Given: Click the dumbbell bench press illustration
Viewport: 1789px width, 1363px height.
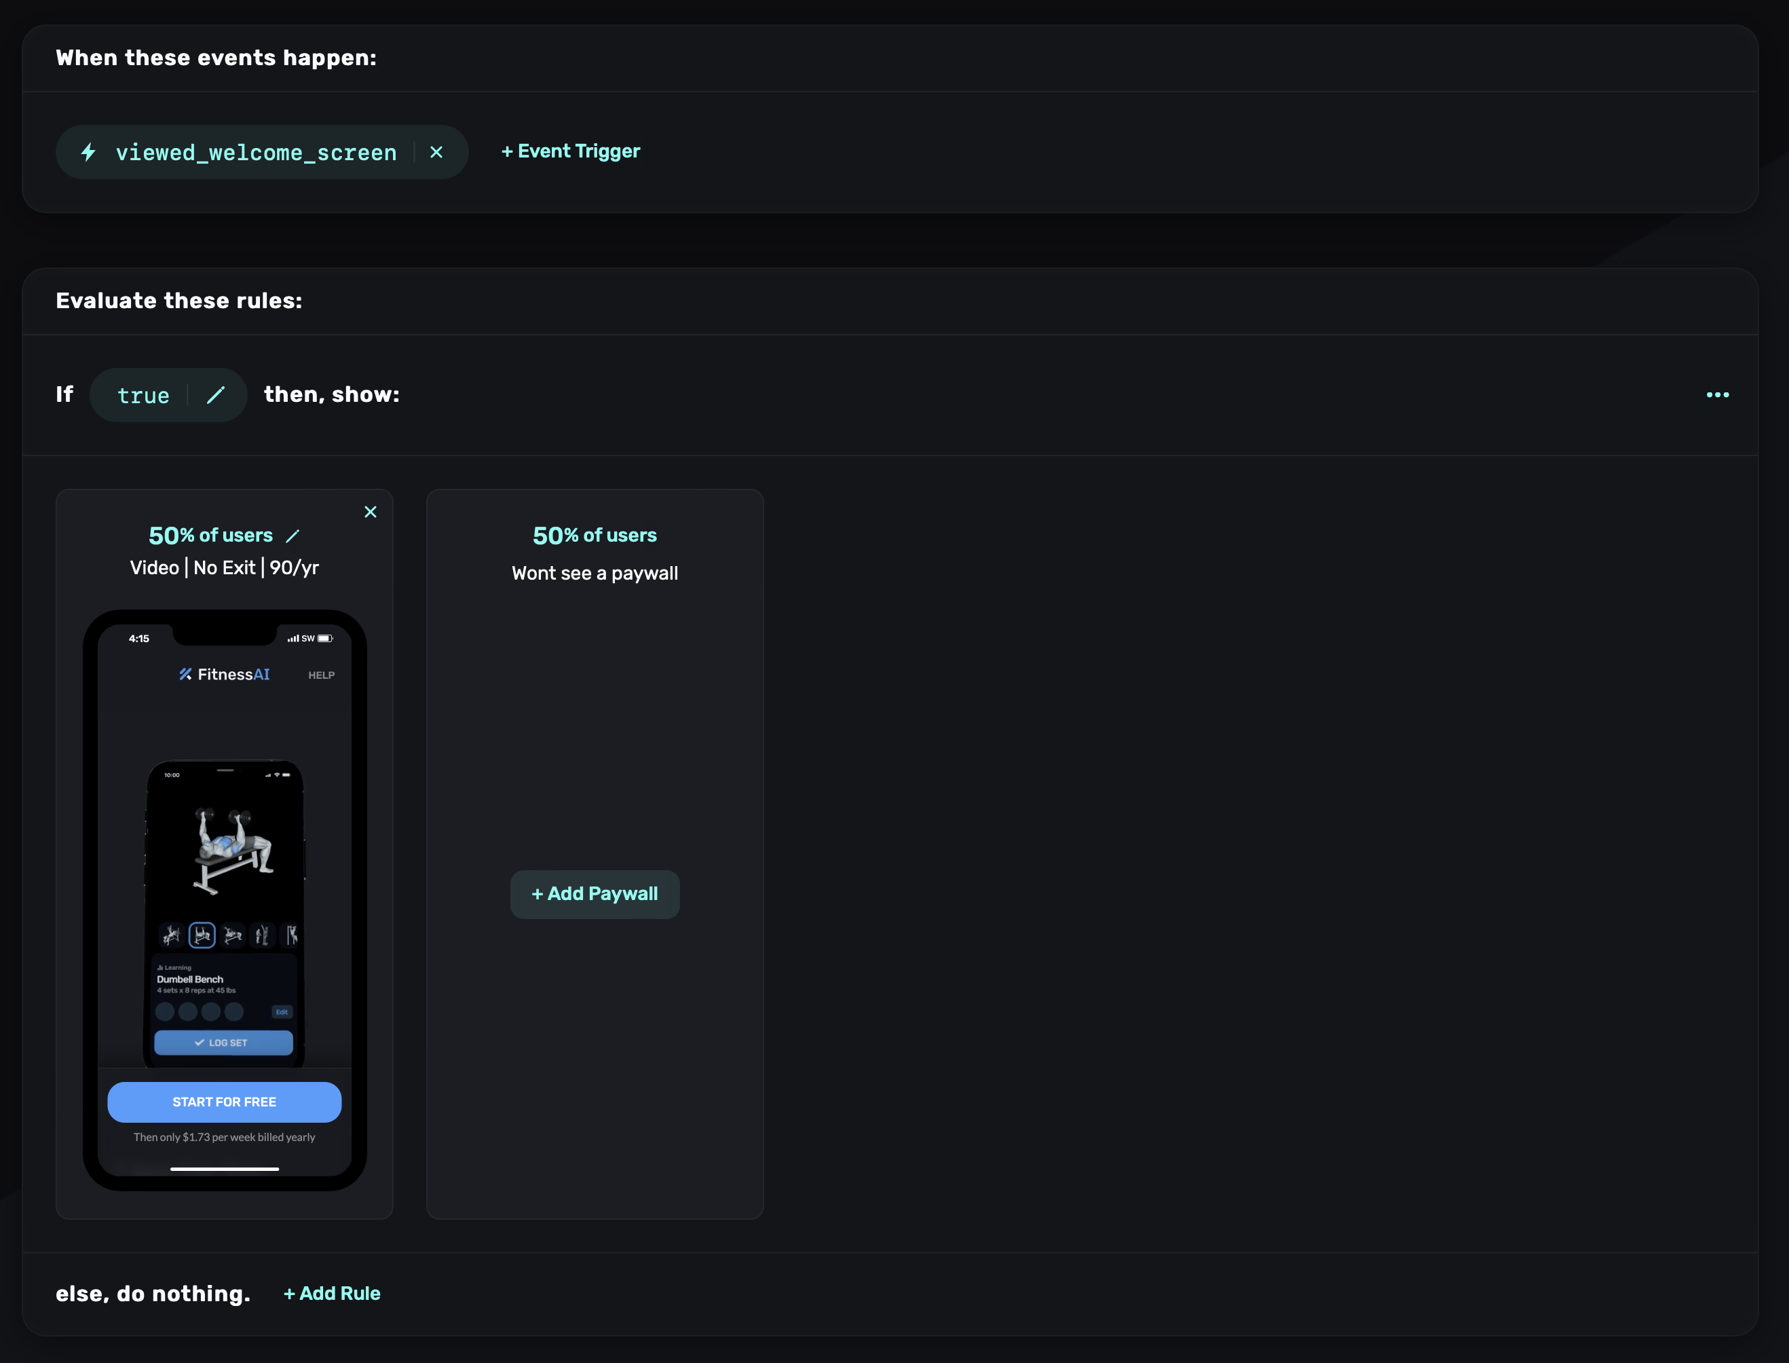Looking at the screenshot, I should coord(231,849).
